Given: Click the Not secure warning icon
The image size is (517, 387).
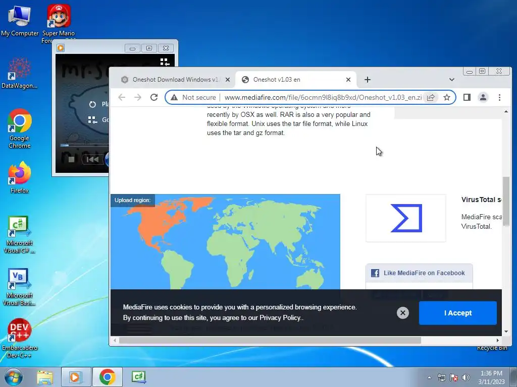Looking at the screenshot, I should tap(174, 97).
